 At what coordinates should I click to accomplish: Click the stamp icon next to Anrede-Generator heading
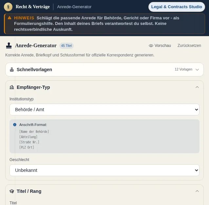9,46
